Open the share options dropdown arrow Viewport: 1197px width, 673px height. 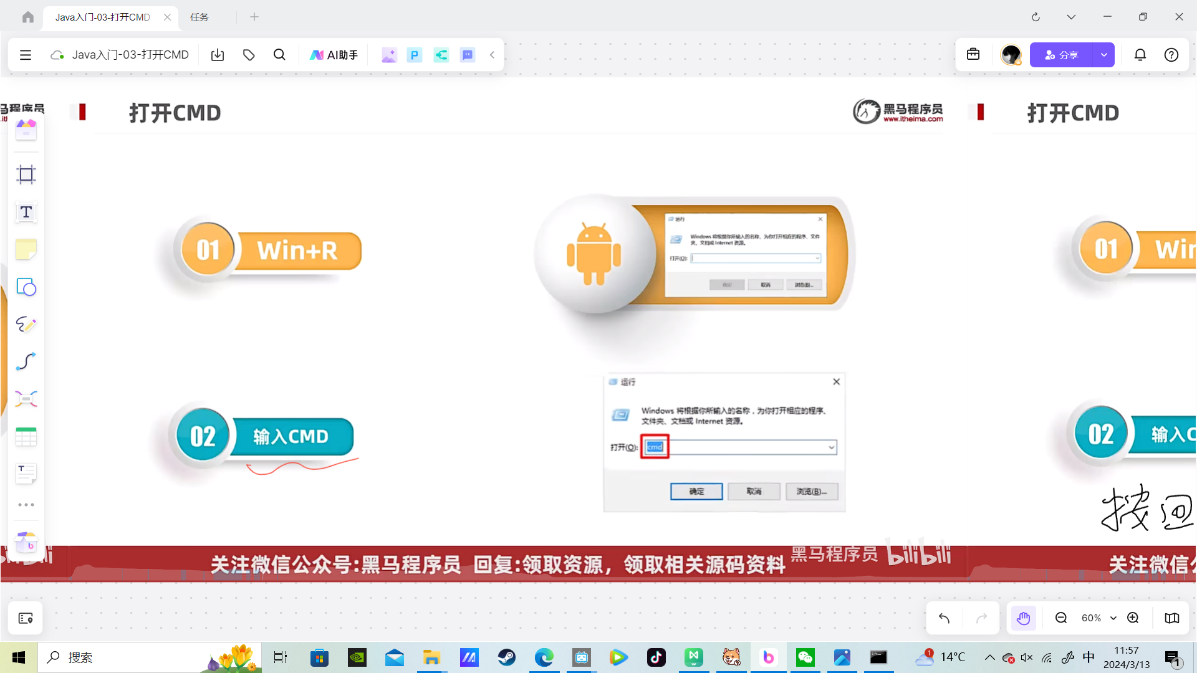pos(1103,55)
